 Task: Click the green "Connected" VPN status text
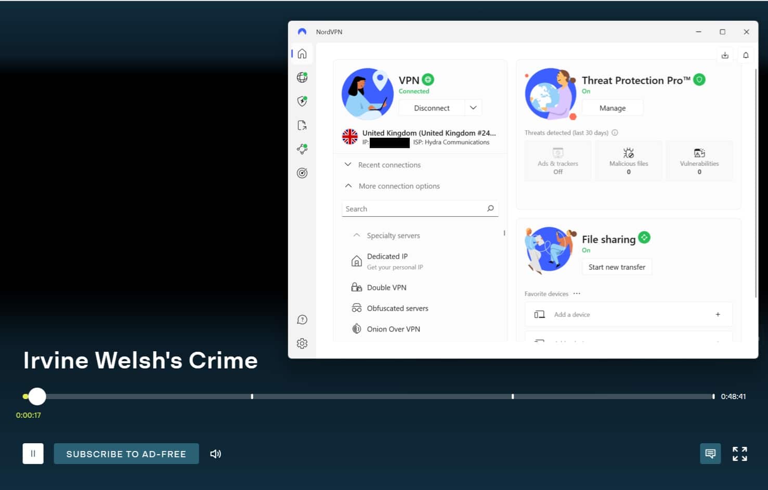pos(414,91)
